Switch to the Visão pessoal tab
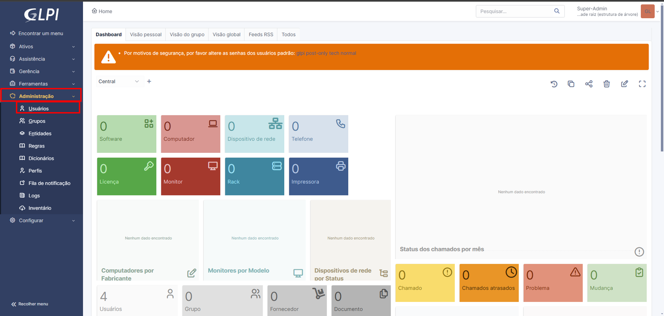The height and width of the screenshot is (316, 664). tap(146, 34)
